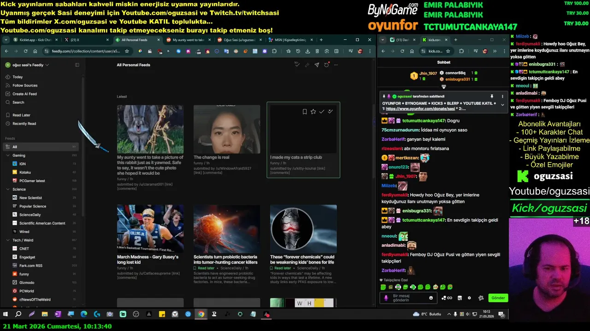Click Create AI Feed in the sidebar
The image size is (590, 331).
point(24,94)
